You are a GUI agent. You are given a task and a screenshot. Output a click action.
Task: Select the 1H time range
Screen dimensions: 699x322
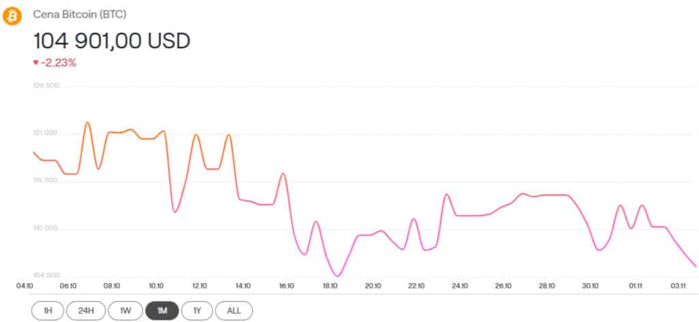[x=48, y=311]
